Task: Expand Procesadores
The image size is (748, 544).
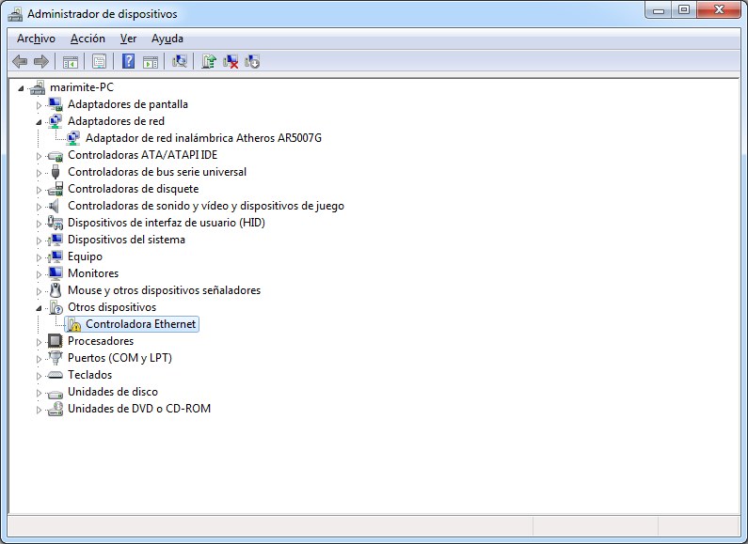Action: pyautogui.click(x=39, y=342)
